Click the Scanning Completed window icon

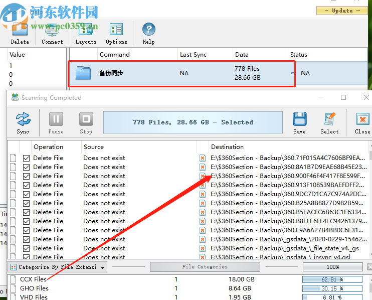point(15,97)
